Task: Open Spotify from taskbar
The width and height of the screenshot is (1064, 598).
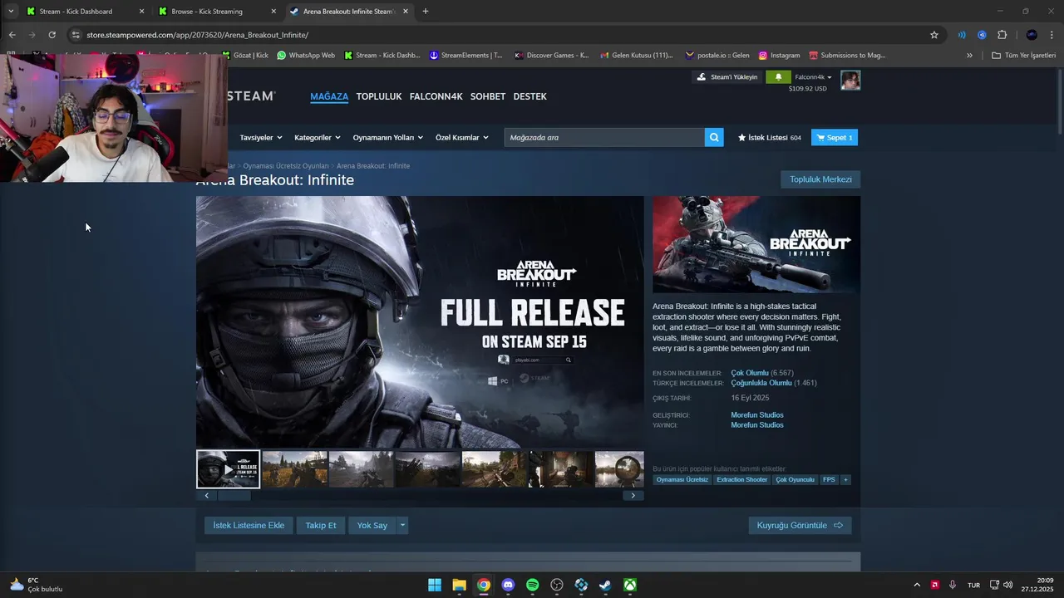Action: (x=533, y=585)
